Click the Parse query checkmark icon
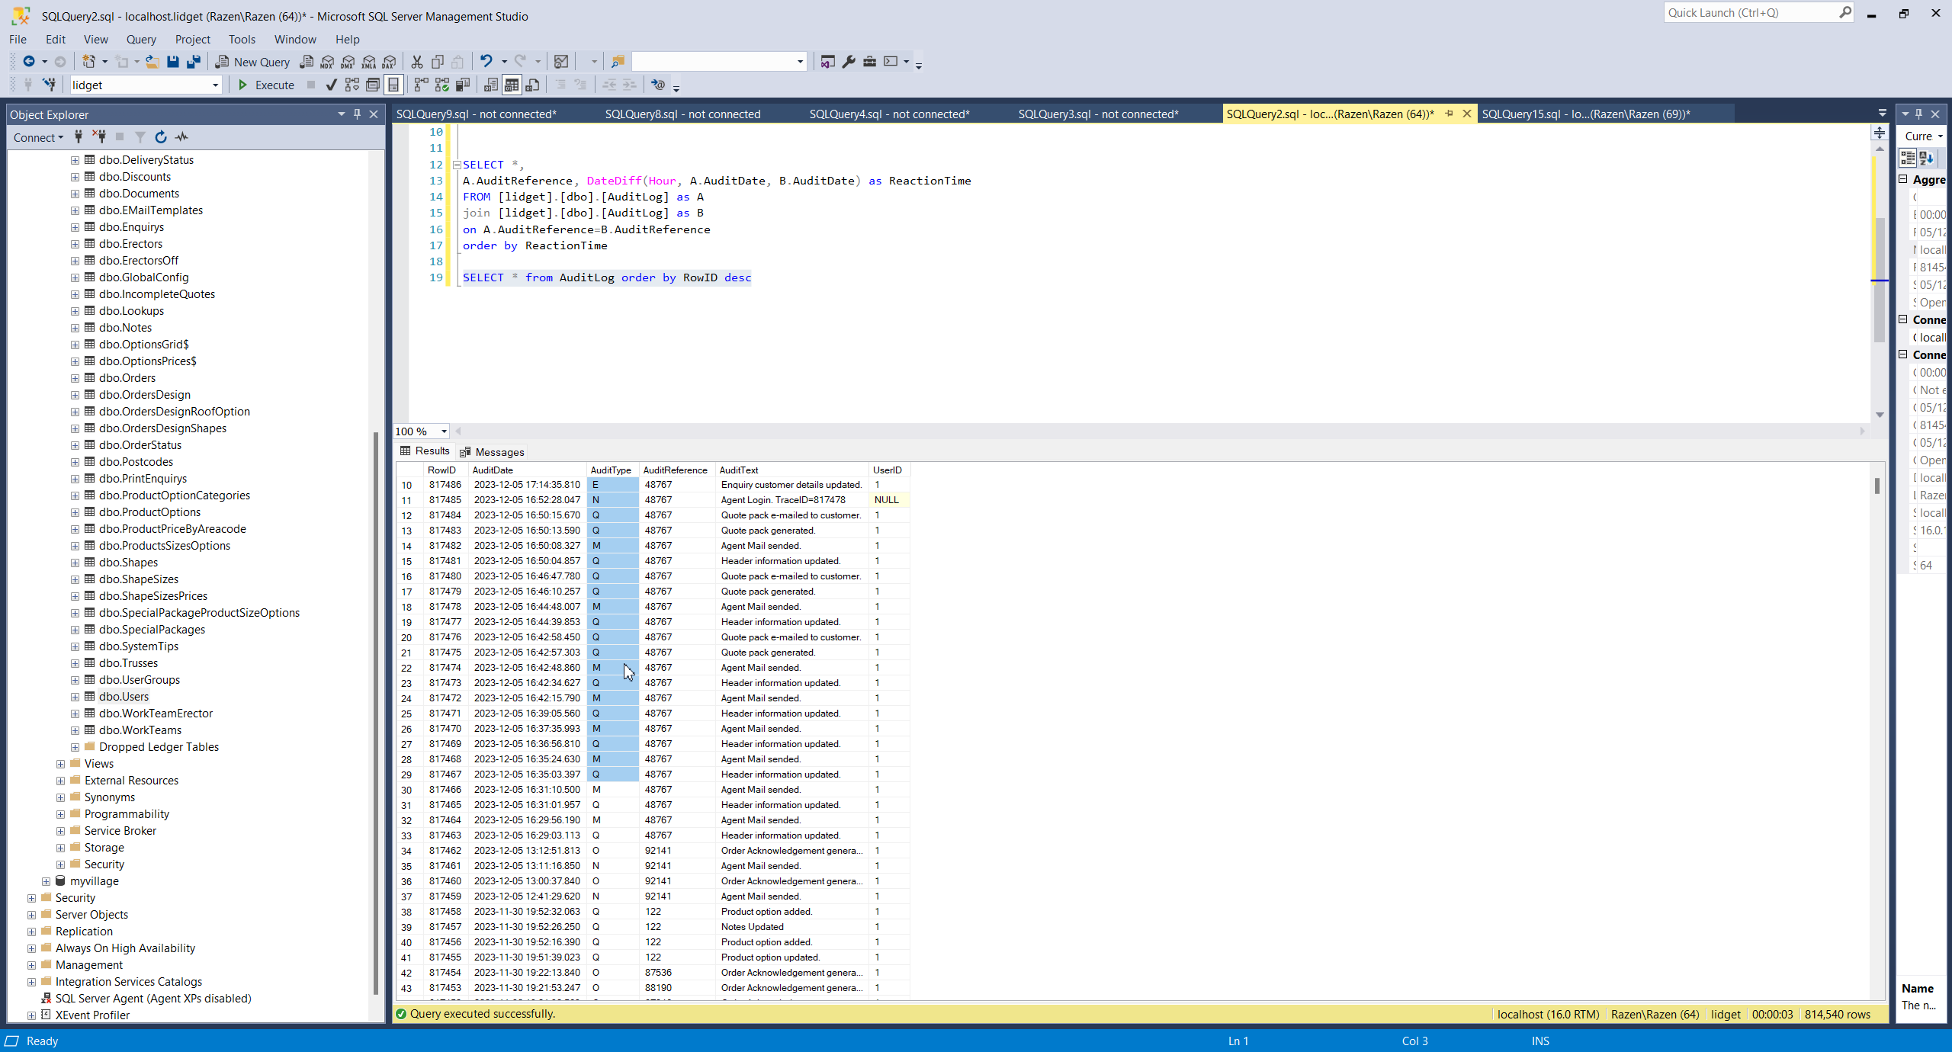 tap(331, 85)
